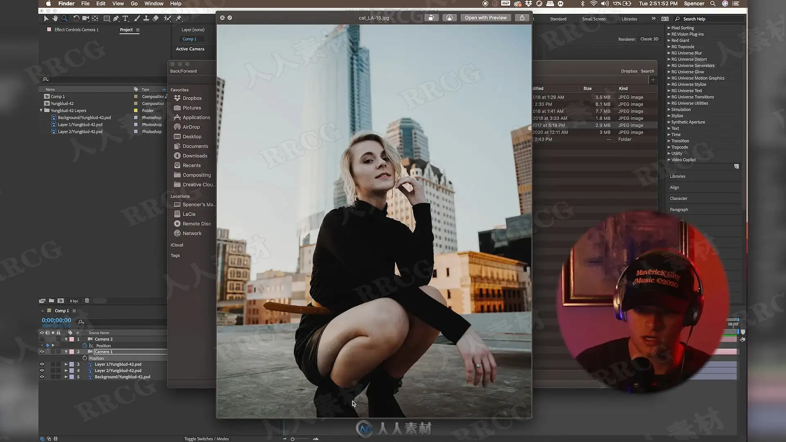Create a new folder in Project panel
This screenshot has width=786, height=442.
click(52, 301)
